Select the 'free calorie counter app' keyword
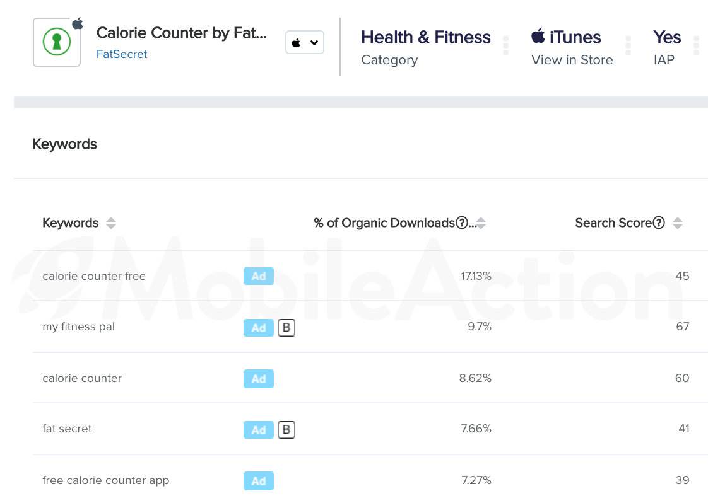The width and height of the screenshot is (708, 503). click(x=105, y=480)
